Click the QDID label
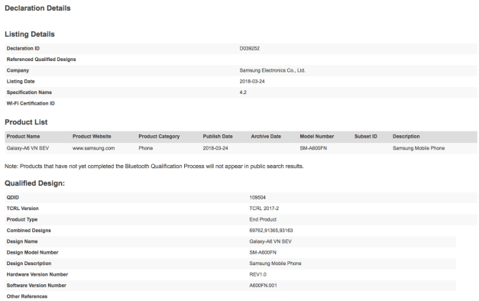Image resolution: width=479 pixels, height=301 pixels. click(x=12, y=198)
